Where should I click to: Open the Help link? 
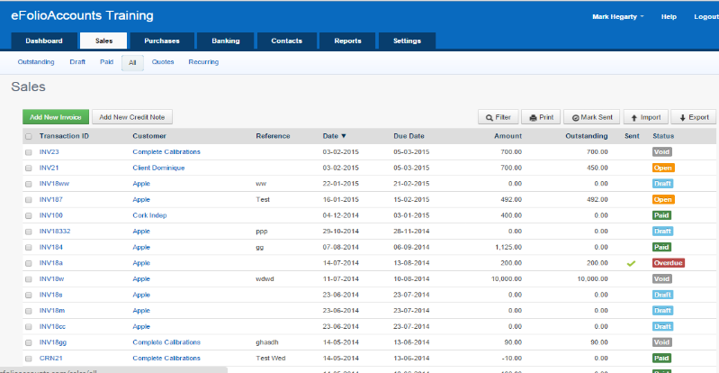coord(669,16)
